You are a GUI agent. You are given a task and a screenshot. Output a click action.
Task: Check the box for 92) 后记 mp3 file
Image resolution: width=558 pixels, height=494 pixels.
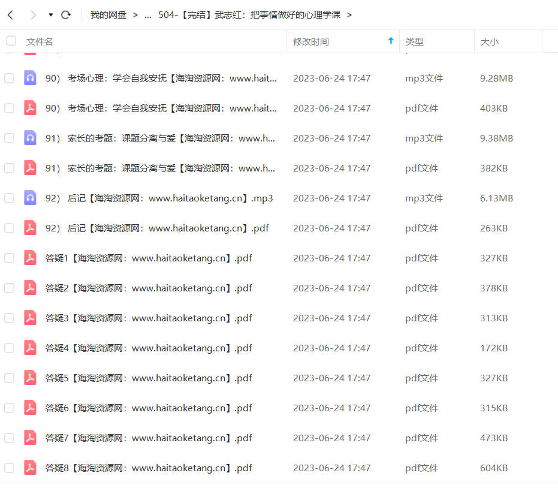click(9, 198)
